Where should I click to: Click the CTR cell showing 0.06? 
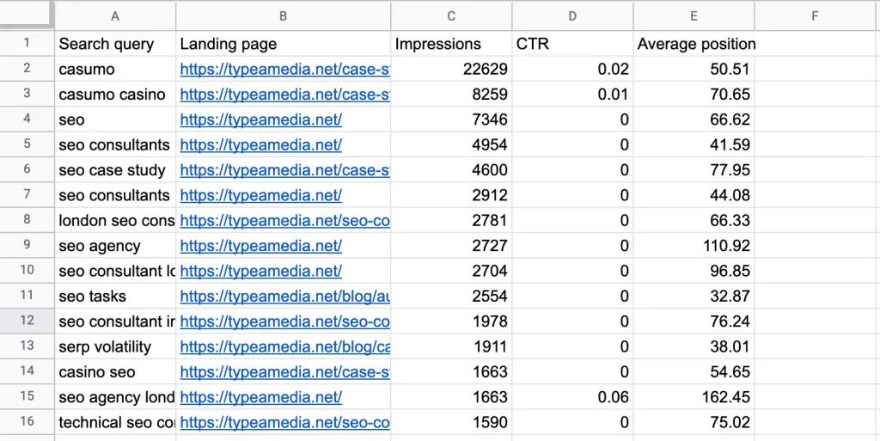pos(572,397)
